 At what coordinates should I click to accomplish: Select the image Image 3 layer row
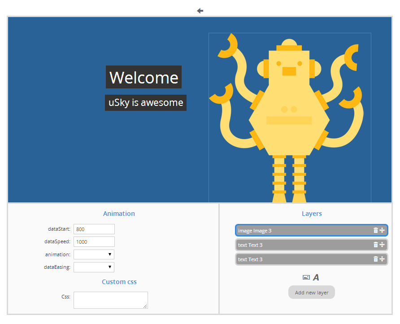point(312,230)
